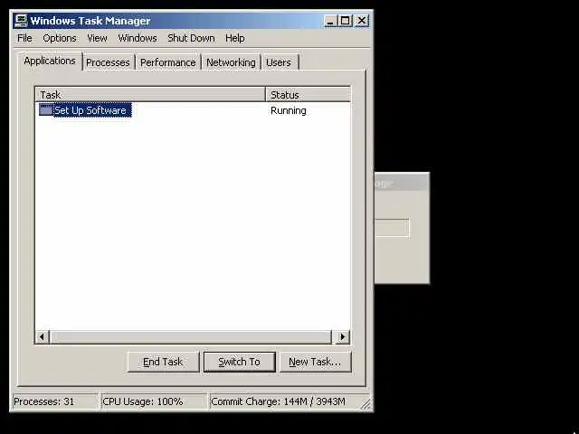
Task: Click the right scroll arrow of task list
Action: 343,336
